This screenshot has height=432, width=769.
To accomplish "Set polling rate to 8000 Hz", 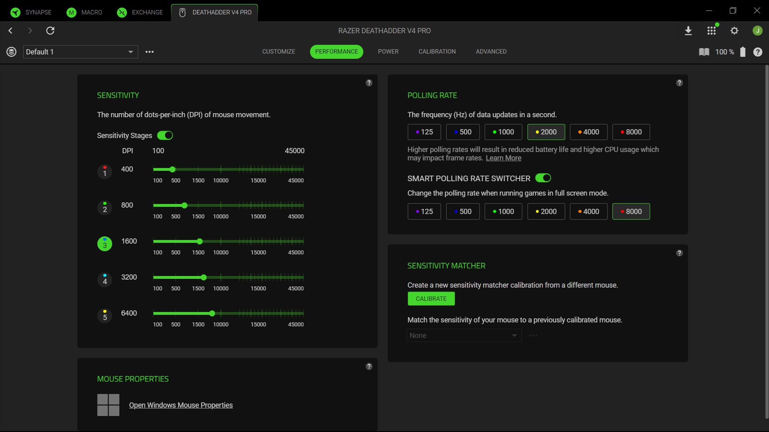I will coord(631,132).
